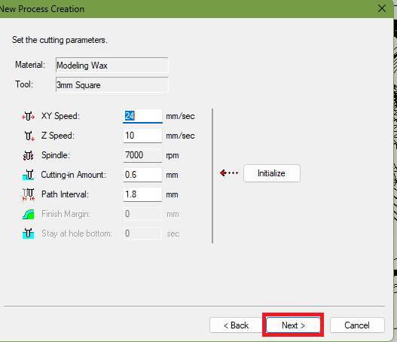The width and height of the screenshot is (397, 342).
Task: Click the red dotted arrow icon
Action: point(229,173)
